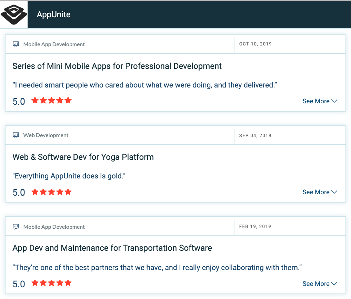The width and height of the screenshot is (351, 299).
Task: Select Mobile App Development label on Feb 19 review
Action: [x=54, y=227]
